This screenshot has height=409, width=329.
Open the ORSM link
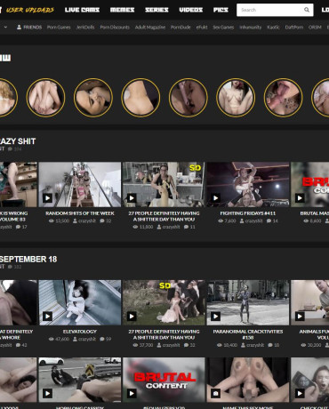coord(315,27)
